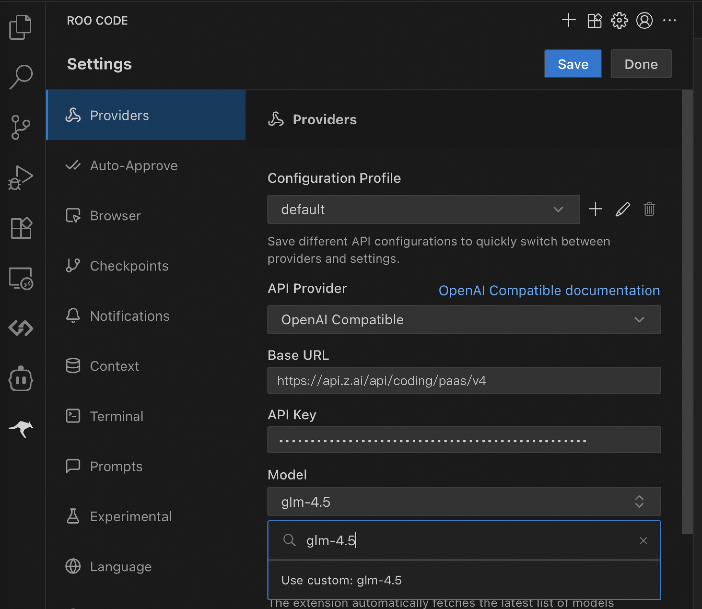Image resolution: width=702 pixels, height=609 pixels.
Task: Open the Extensions view in activity bar
Action: pos(21,228)
